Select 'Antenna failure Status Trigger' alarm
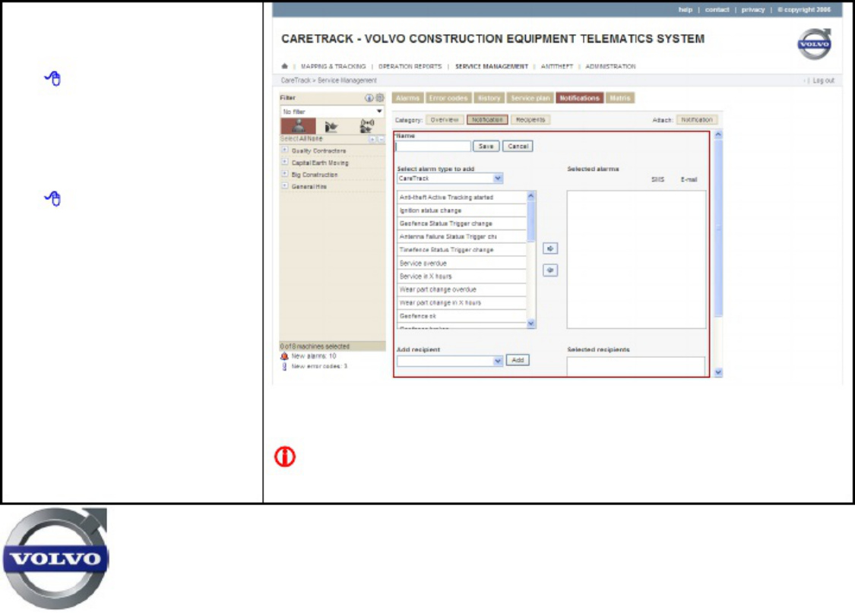 (x=461, y=236)
